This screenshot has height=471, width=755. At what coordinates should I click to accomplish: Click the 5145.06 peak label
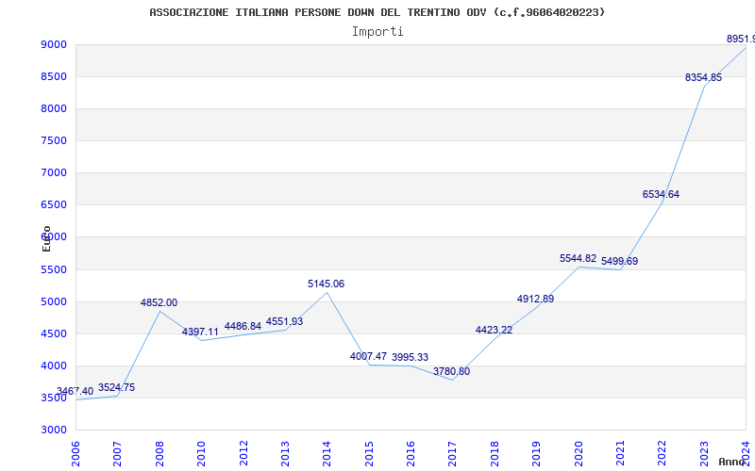(326, 284)
